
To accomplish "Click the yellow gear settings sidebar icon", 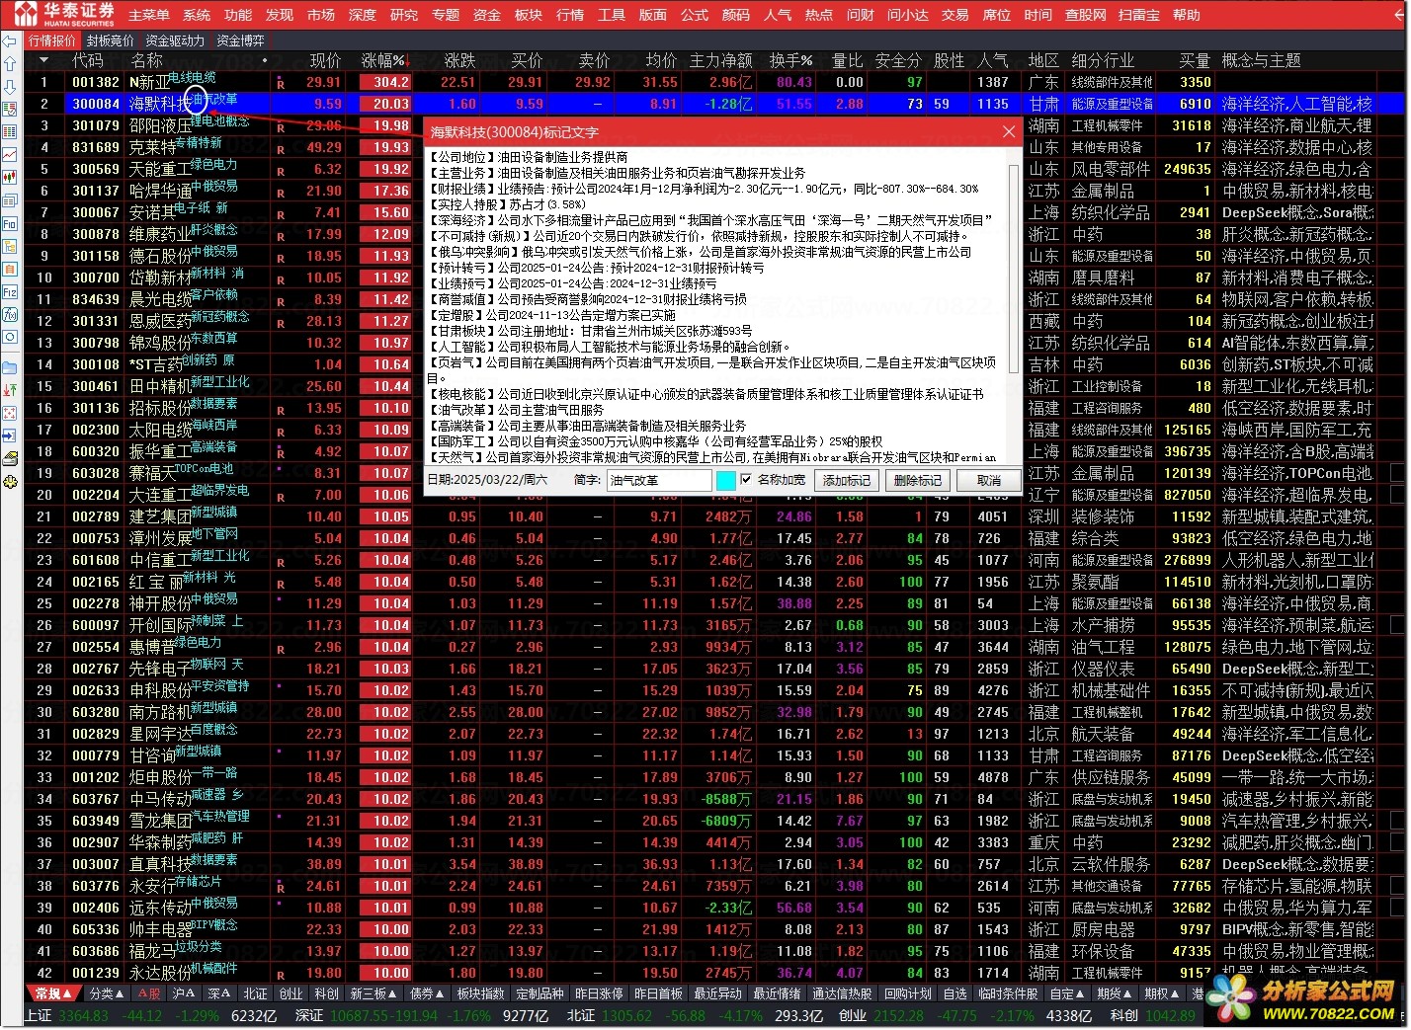I will tap(10, 483).
